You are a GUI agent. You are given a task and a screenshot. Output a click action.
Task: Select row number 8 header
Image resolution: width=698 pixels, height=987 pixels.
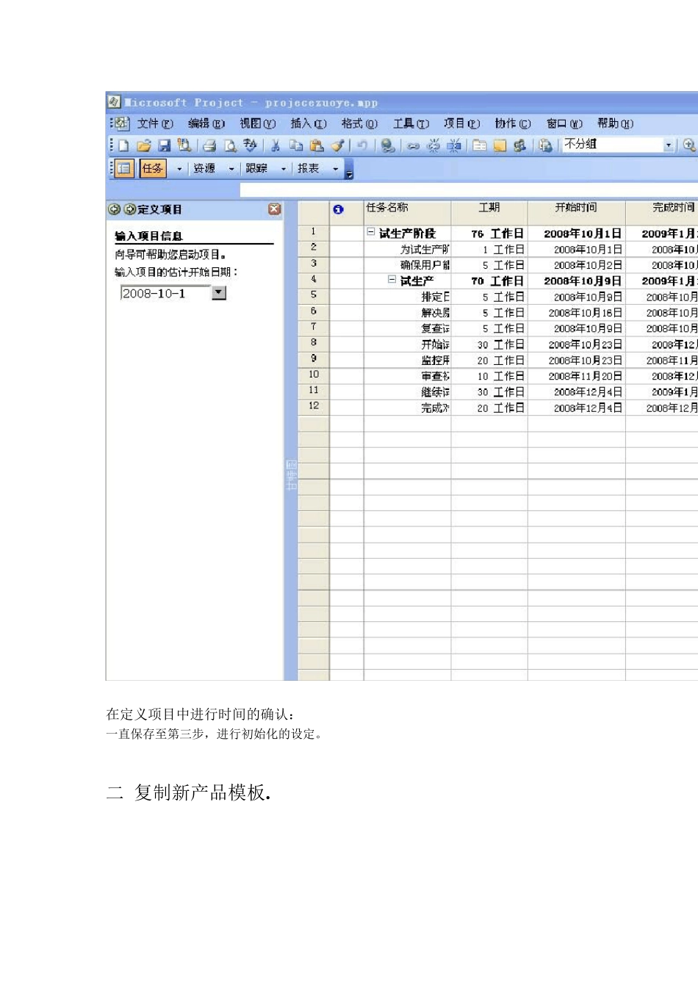[x=314, y=343]
